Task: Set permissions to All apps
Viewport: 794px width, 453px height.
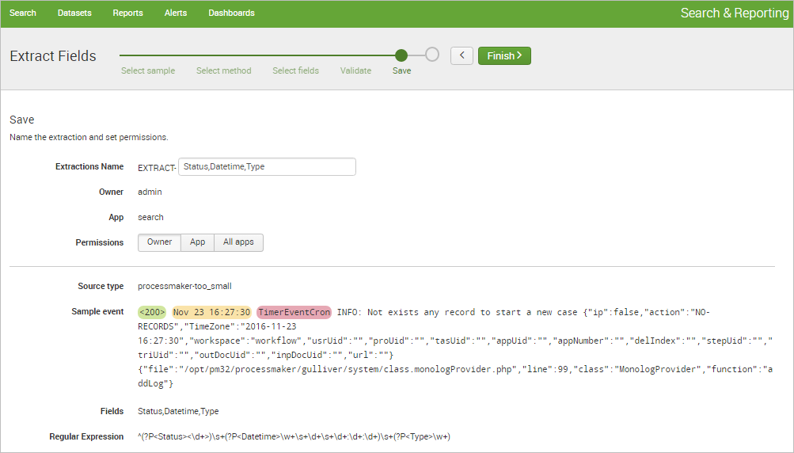Action: [x=238, y=242]
